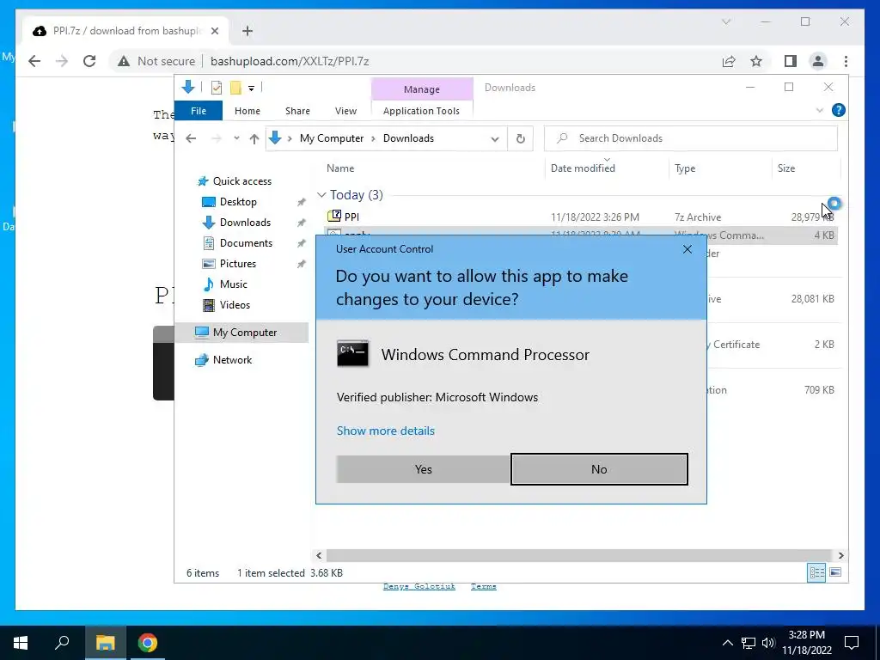Click Chrome back navigation arrow
Screen dimensions: 880x660
[x=34, y=61]
